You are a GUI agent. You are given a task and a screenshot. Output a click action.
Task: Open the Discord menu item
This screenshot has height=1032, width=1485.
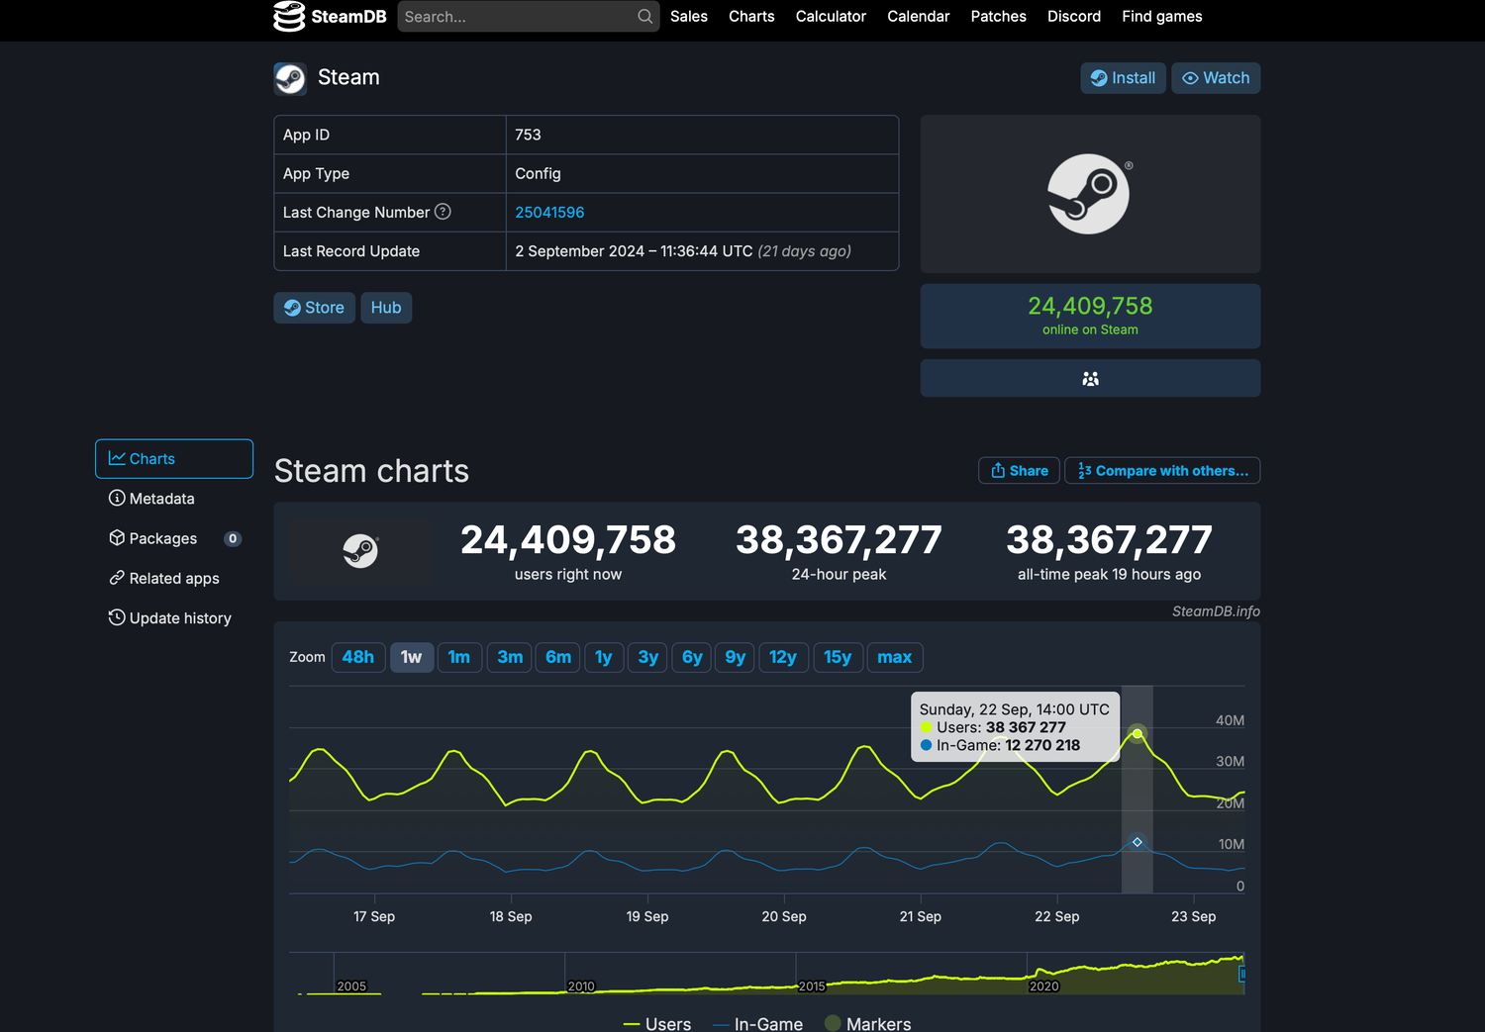(1074, 17)
